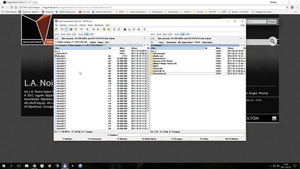Click the Pack files toolbar icon
Viewport: 300px width, 169px height.
click(104, 29)
